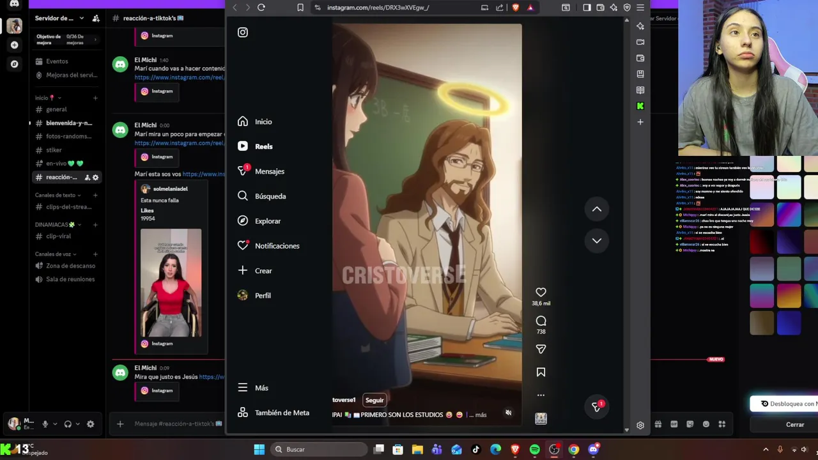Open Perfil in Instagram sidebar
Screen dimensions: 818x460
(x=254, y=296)
